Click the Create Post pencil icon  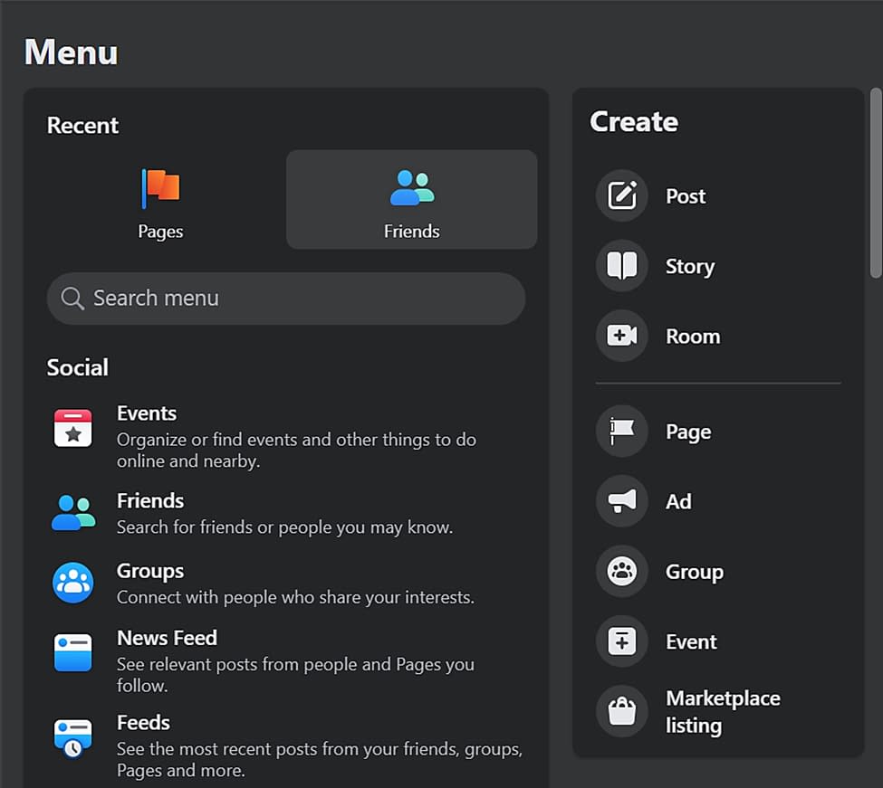tap(622, 195)
